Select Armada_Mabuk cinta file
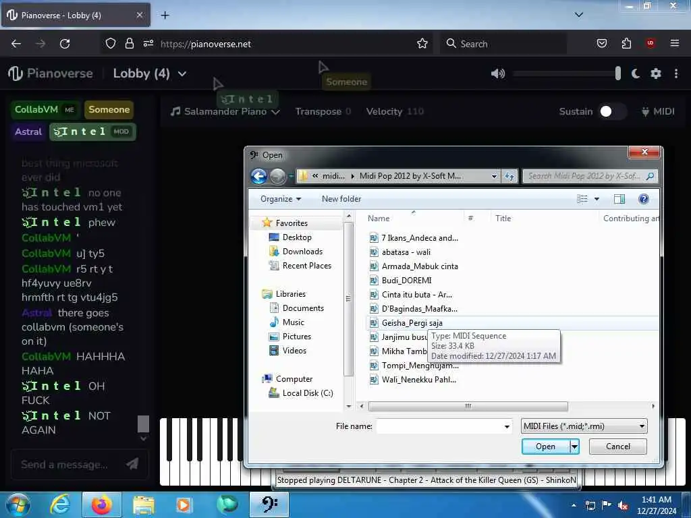This screenshot has width=691, height=518. [x=420, y=266]
